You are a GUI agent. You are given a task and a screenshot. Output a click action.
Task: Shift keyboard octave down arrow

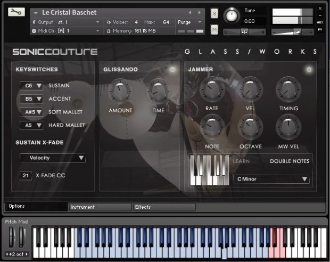7,254
